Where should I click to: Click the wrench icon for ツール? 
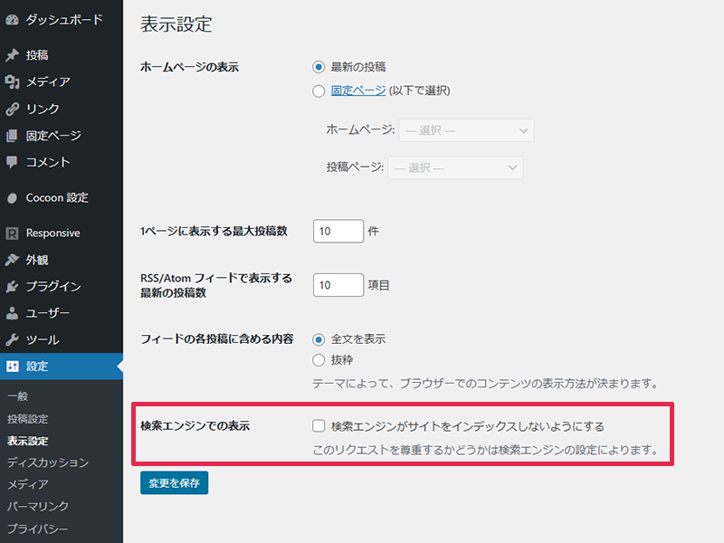click(13, 340)
